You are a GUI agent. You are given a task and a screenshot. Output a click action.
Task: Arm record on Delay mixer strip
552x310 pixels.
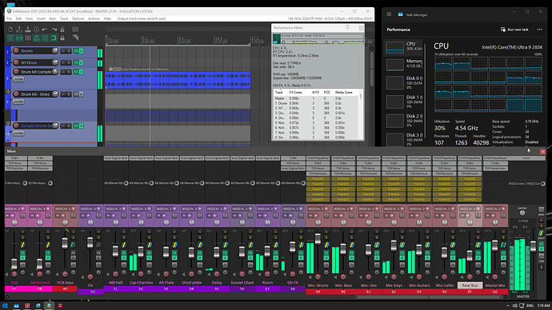click(x=217, y=274)
